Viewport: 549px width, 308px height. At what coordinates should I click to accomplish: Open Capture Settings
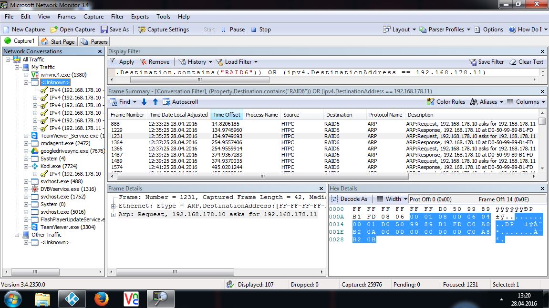(164, 30)
